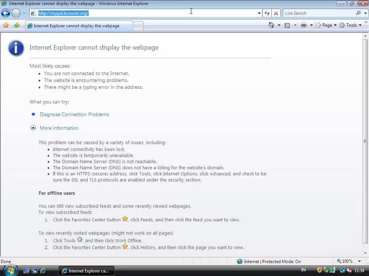Open the Tools menu
The width and height of the screenshot is (369, 276).
(350, 25)
